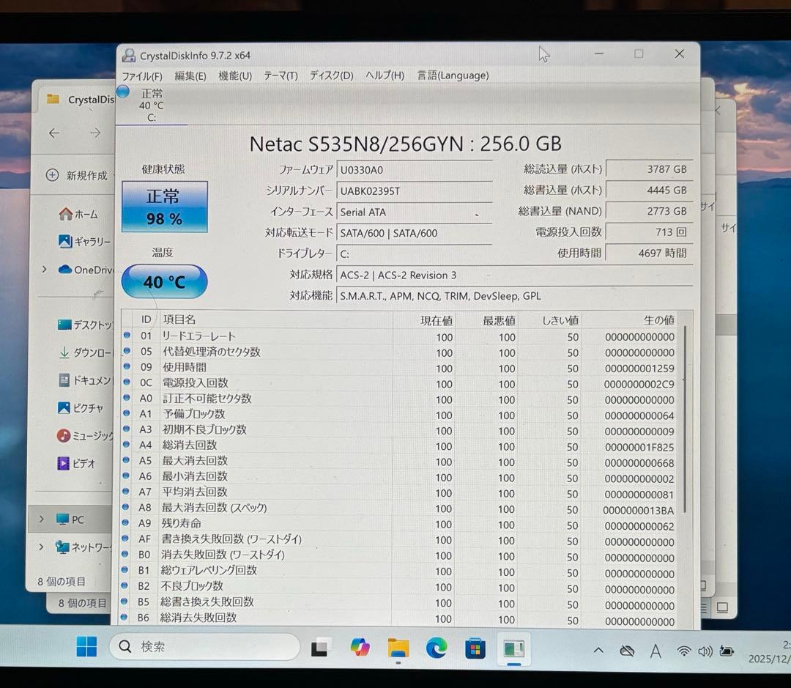Open the ディスク(D) menu

click(x=330, y=75)
